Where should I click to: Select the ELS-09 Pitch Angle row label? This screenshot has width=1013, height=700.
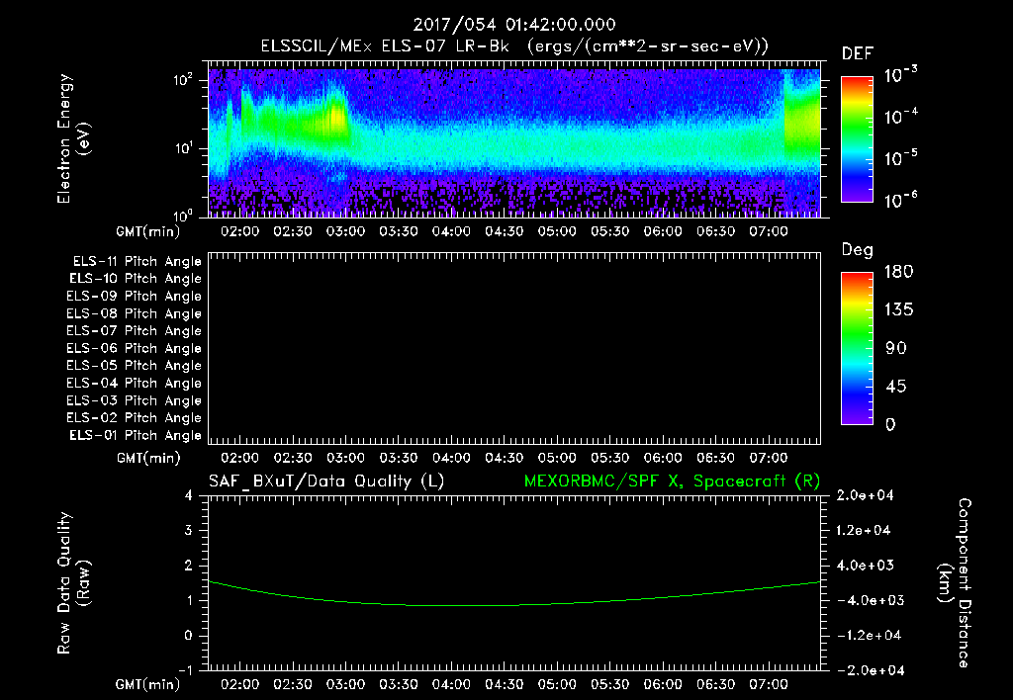point(135,297)
